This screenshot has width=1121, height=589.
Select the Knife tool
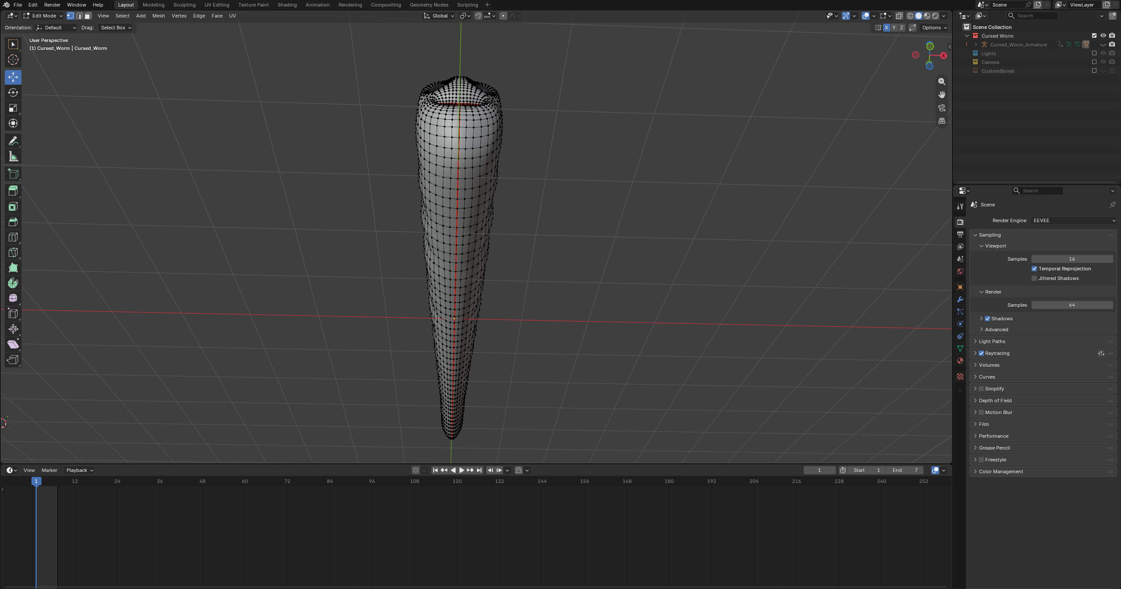[13, 252]
